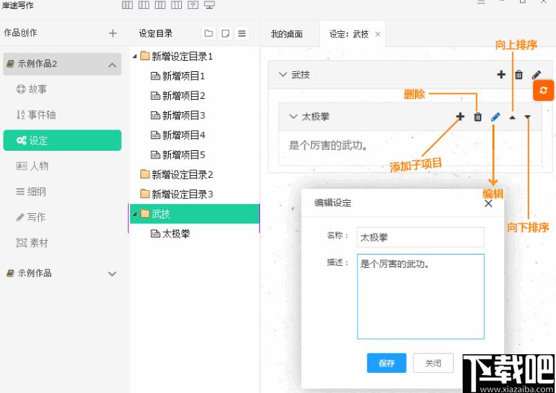Image resolution: width=556 pixels, height=393 pixels.
Task: Move 太极拳 up with the up arrow
Action: pyautogui.click(x=512, y=117)
